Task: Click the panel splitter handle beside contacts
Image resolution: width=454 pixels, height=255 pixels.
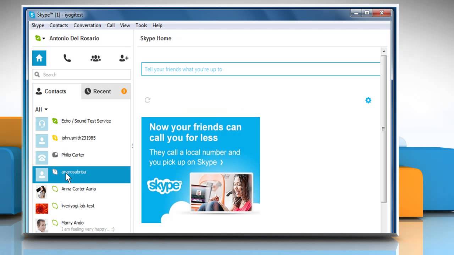Action: (x=133, y=146)
